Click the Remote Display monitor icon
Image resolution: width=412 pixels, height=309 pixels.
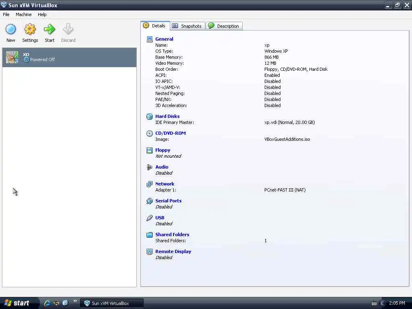[x=150, y=252]
